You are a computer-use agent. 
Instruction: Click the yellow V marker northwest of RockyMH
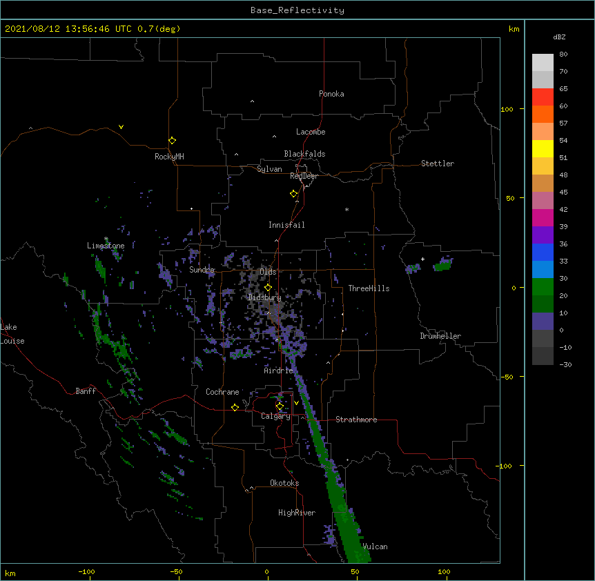[121, 127]
